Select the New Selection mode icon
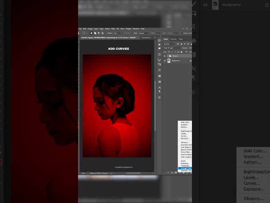Image resolution: width=270 pixels, height=203 pixels. click(92, 33)
